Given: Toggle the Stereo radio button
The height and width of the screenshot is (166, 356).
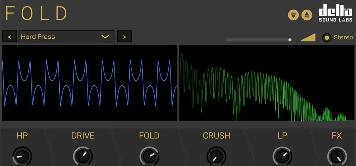Looking at the screenshot, I should (x=327, y=38).
